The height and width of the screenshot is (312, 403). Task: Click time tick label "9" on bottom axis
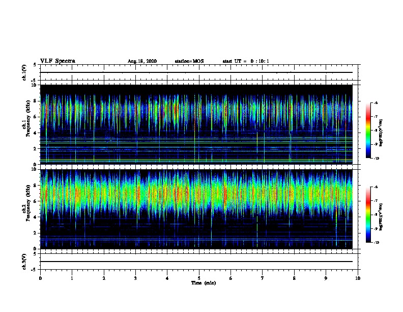pyautogui.click(x=326, y=278)
